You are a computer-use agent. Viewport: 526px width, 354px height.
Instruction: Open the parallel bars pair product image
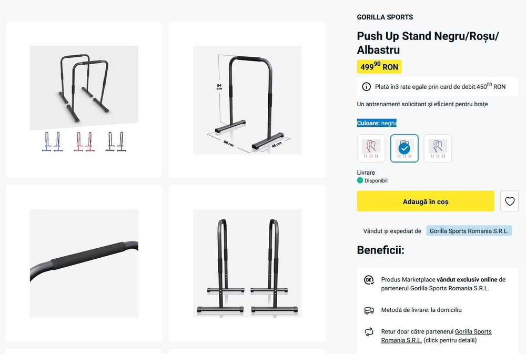(84, 99)
